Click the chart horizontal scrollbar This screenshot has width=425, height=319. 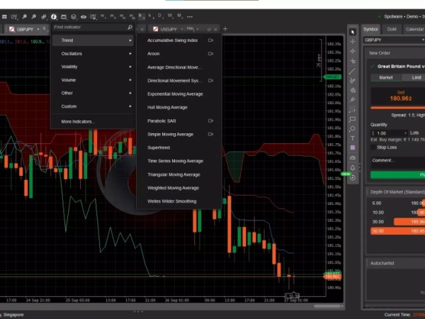coord(327,306)
